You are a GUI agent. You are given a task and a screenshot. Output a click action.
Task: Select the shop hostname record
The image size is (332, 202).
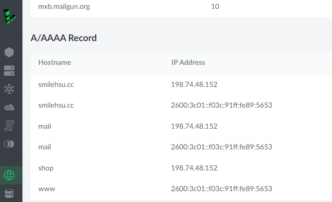pos(46,168)
